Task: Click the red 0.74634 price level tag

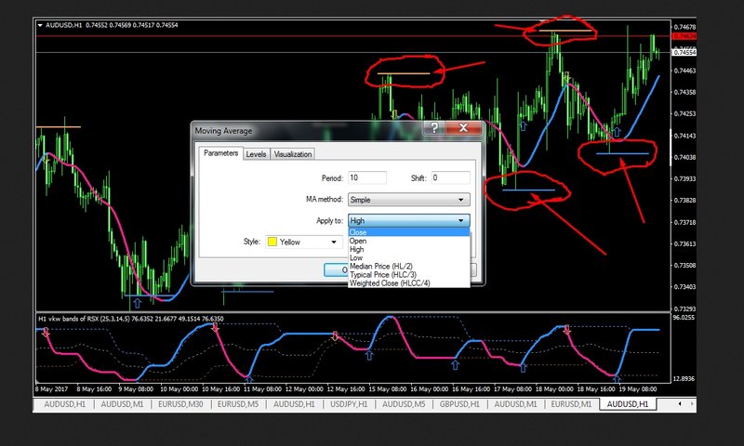Action: pos(684,36)
